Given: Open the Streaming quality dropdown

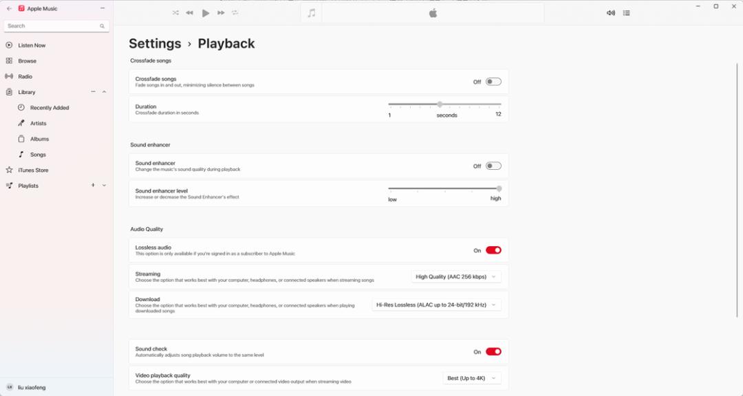Looking at the screenshot, I should click(456, 277).
